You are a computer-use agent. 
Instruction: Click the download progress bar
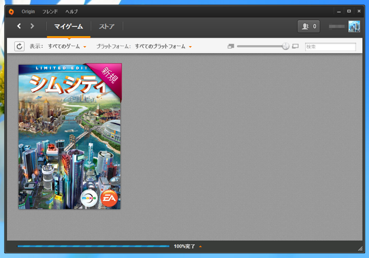click(x=93, y=246)
